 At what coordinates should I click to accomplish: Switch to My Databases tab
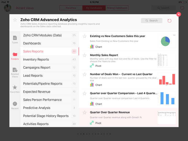pyautogui.click(x=94, y=8)
